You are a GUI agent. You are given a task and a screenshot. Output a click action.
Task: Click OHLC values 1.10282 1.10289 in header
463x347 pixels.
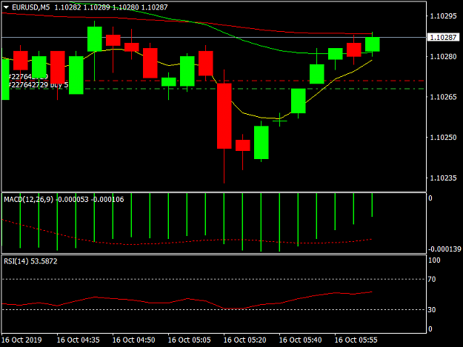point(82,7)
